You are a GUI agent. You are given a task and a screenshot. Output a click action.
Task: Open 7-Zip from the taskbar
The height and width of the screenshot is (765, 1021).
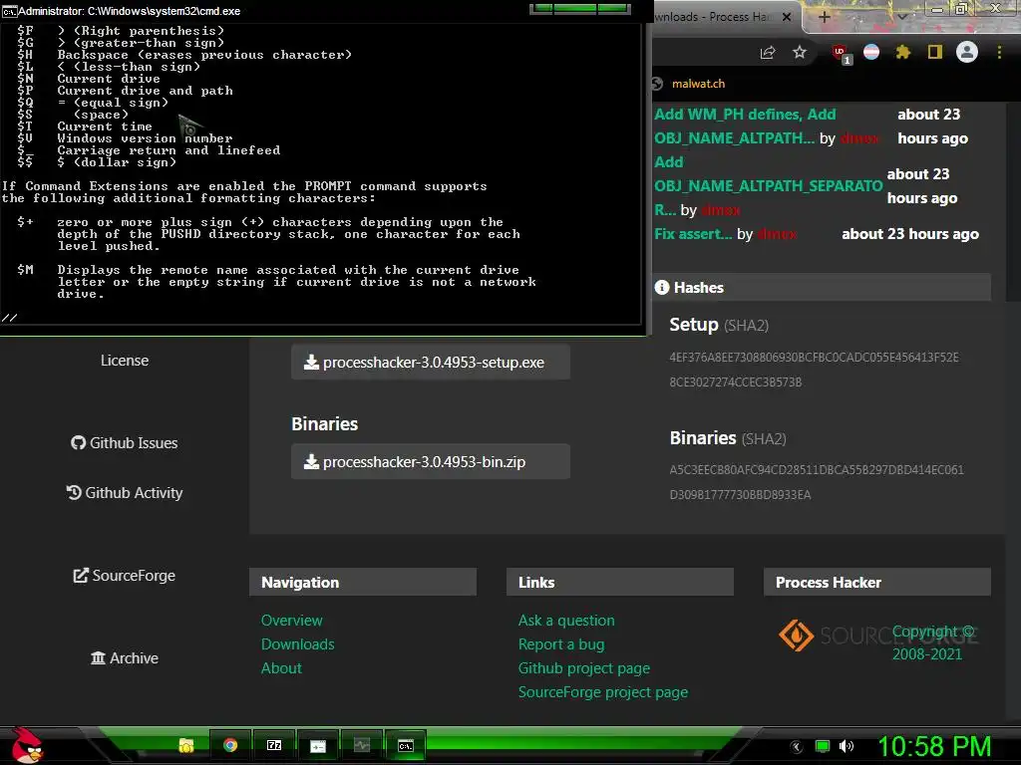click(x=274, y=745)
